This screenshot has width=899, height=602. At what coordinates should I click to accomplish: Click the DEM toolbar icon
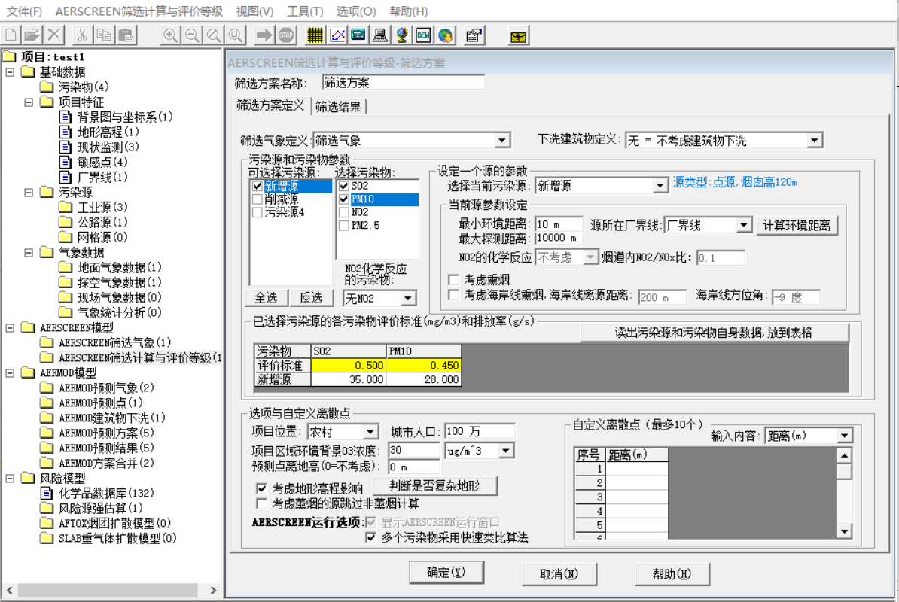(424, 35)
